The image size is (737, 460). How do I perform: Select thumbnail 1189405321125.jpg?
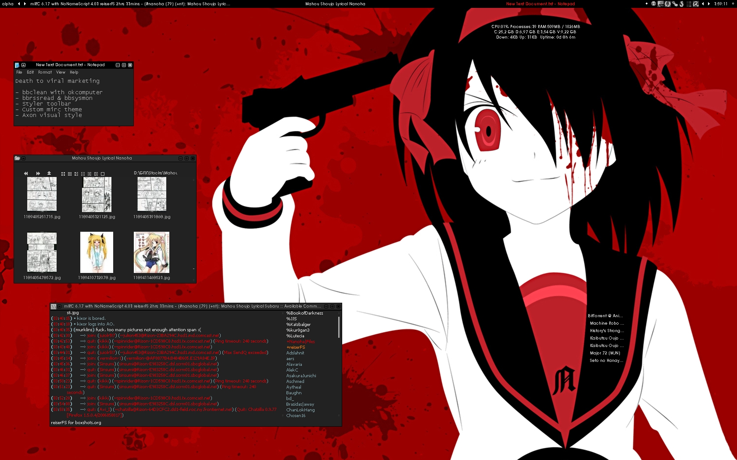tap(97, 194)
